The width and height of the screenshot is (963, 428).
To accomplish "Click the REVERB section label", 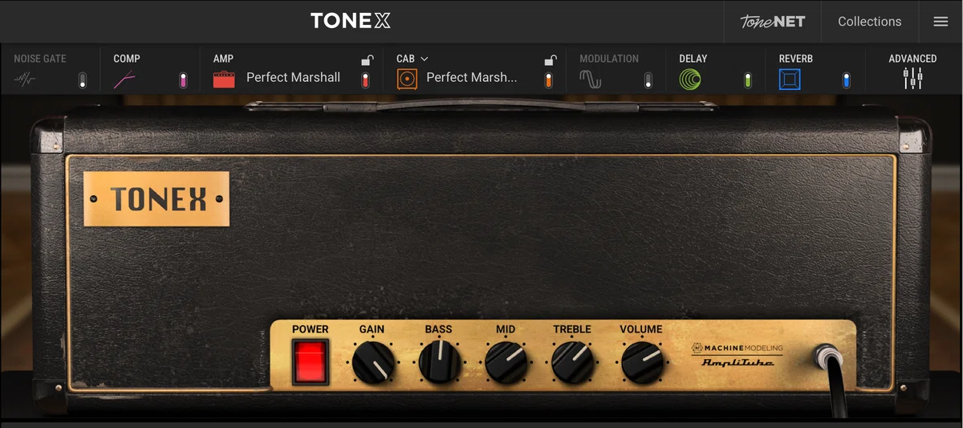I will pyautogui.click(x=796, y=59).
